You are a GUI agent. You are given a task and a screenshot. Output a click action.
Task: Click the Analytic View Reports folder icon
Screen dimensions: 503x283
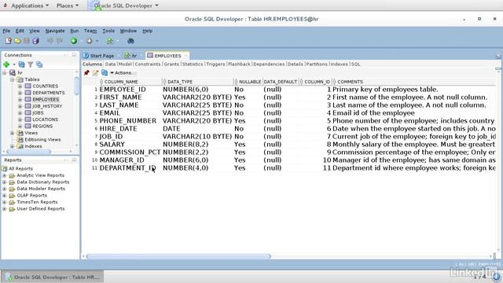coord(13,175)
